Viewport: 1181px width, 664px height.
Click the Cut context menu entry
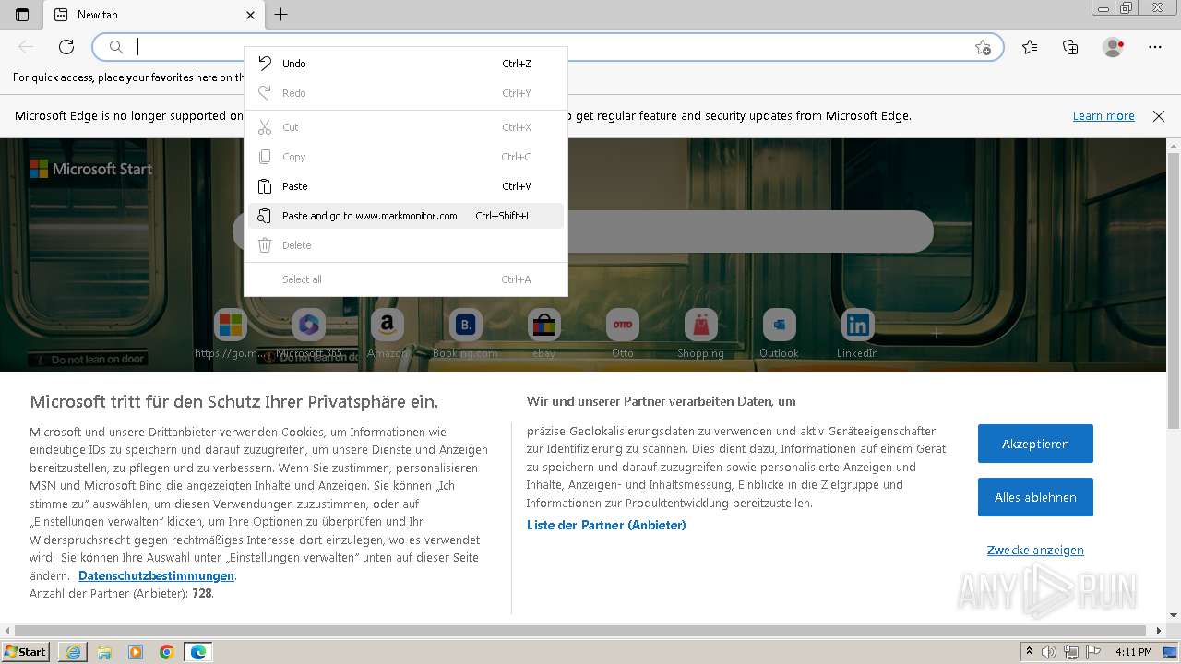coord(406,127)
